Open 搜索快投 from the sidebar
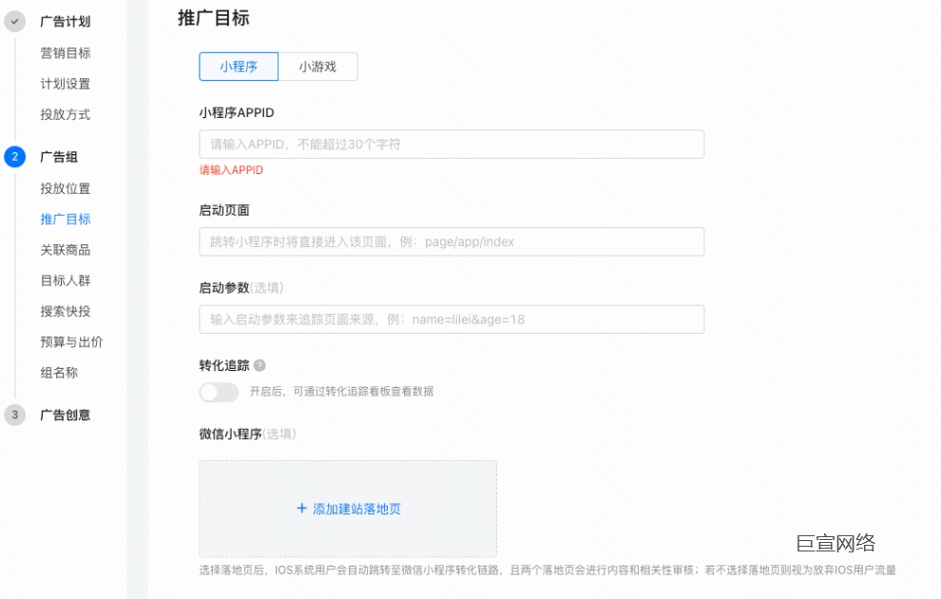941x599 pixels. 64,311
